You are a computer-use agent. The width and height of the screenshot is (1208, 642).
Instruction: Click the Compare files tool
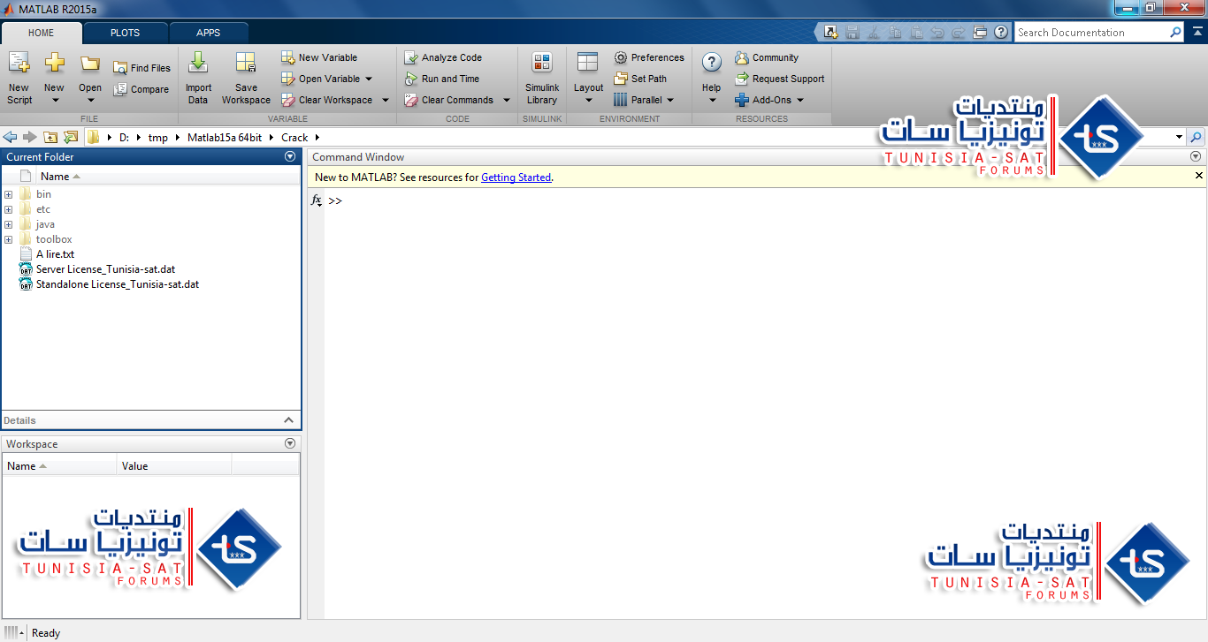[141, 89]
